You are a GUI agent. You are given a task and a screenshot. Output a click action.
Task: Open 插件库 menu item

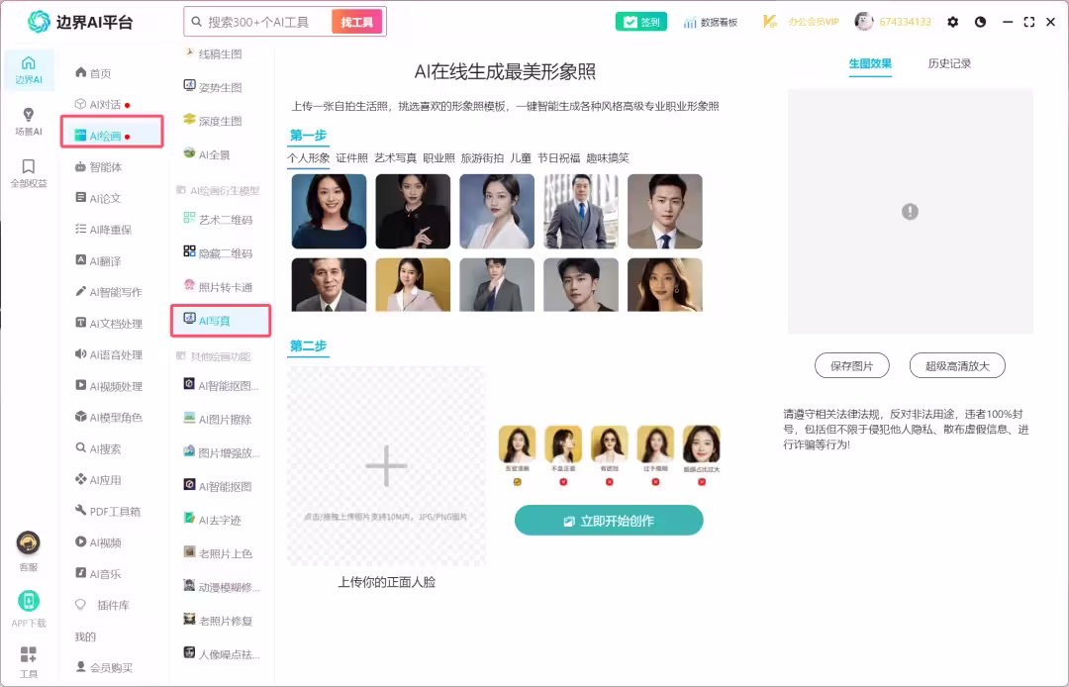102,605
